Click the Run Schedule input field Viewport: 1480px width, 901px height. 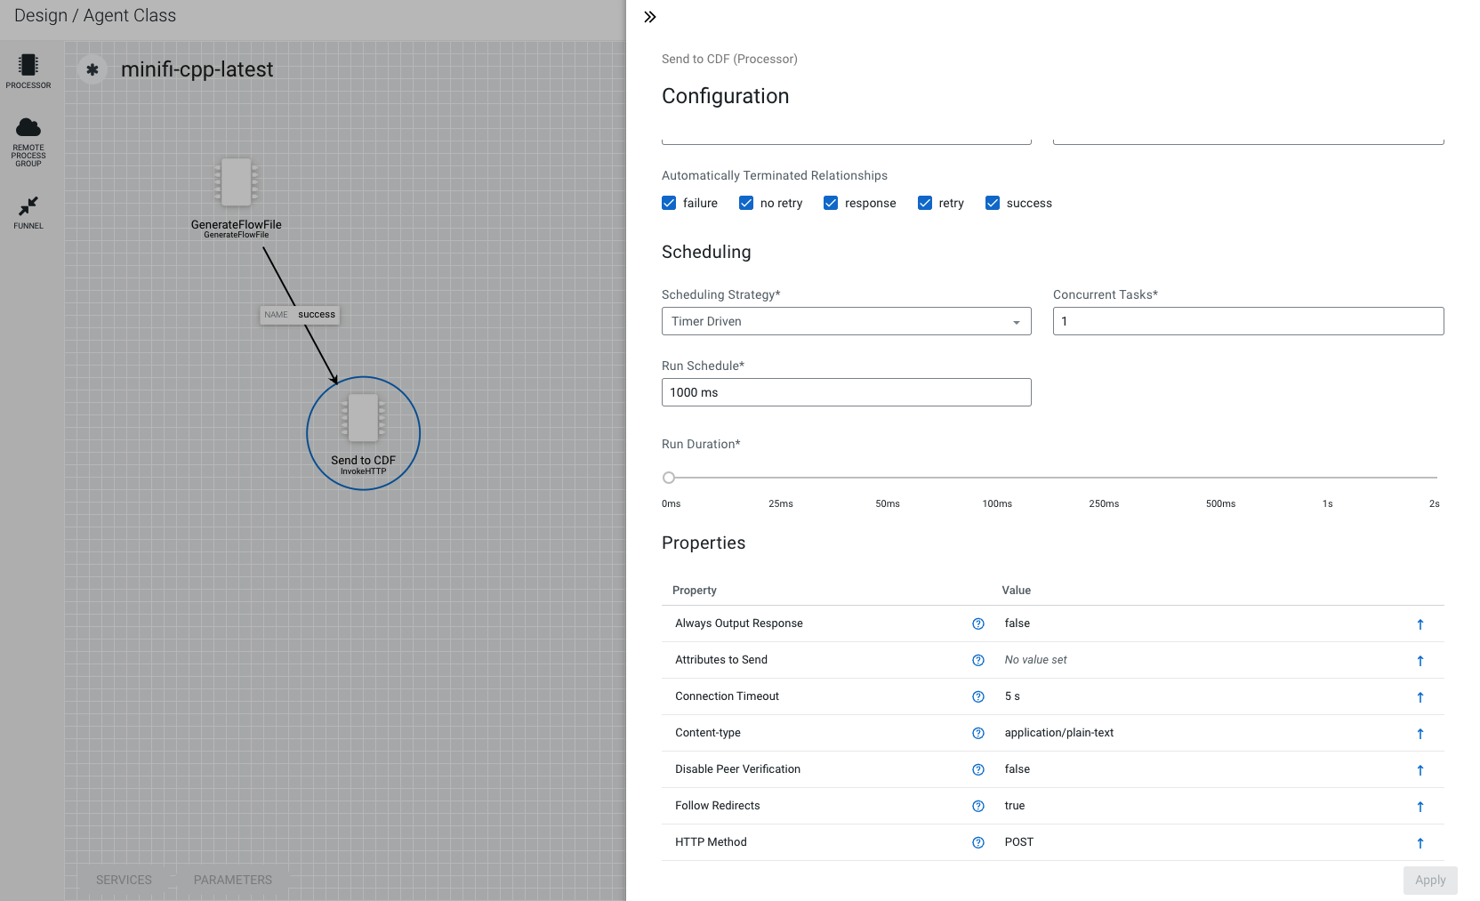pyautogui.click(x=846, y=392)
